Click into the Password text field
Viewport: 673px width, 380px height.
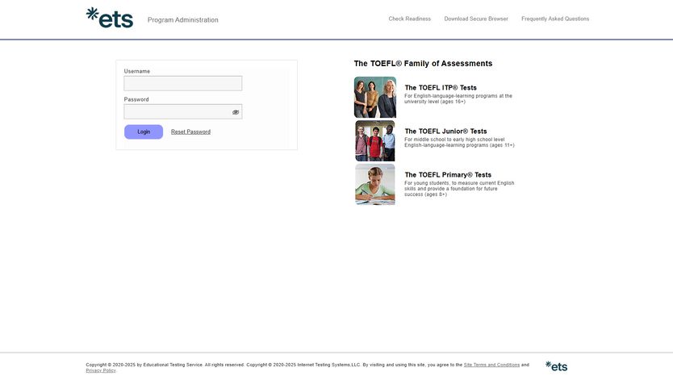pyautogui.click(x=176, y=112)
